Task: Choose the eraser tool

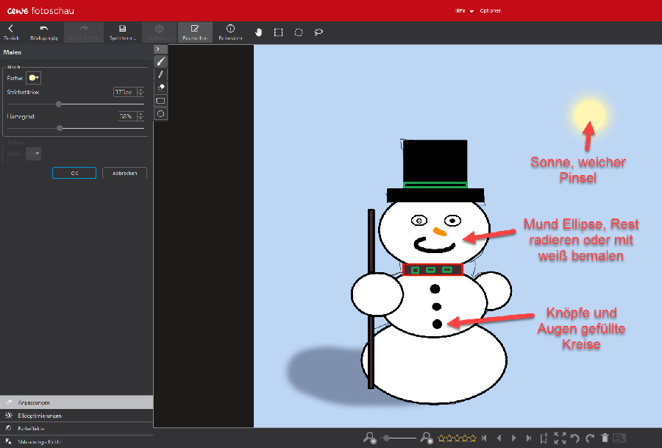Action: 161,88
